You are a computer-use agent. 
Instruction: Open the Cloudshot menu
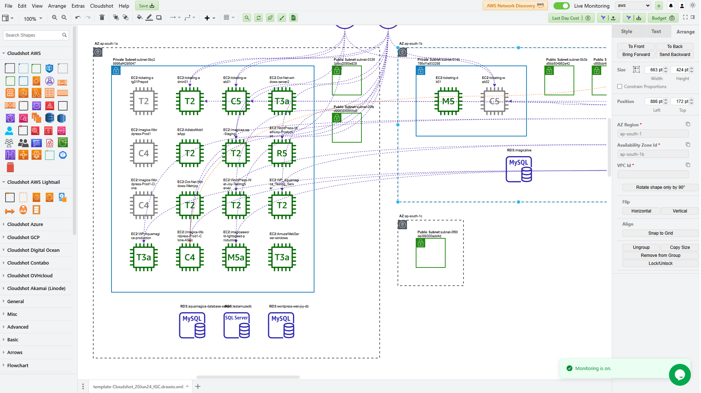coord(102,6)
